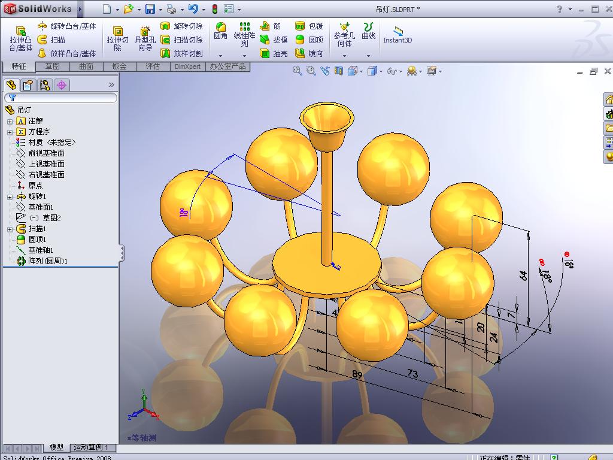Select 右视基准面 in the tree
The height and width of the screenshot is (460, 613).
point(40,175)
